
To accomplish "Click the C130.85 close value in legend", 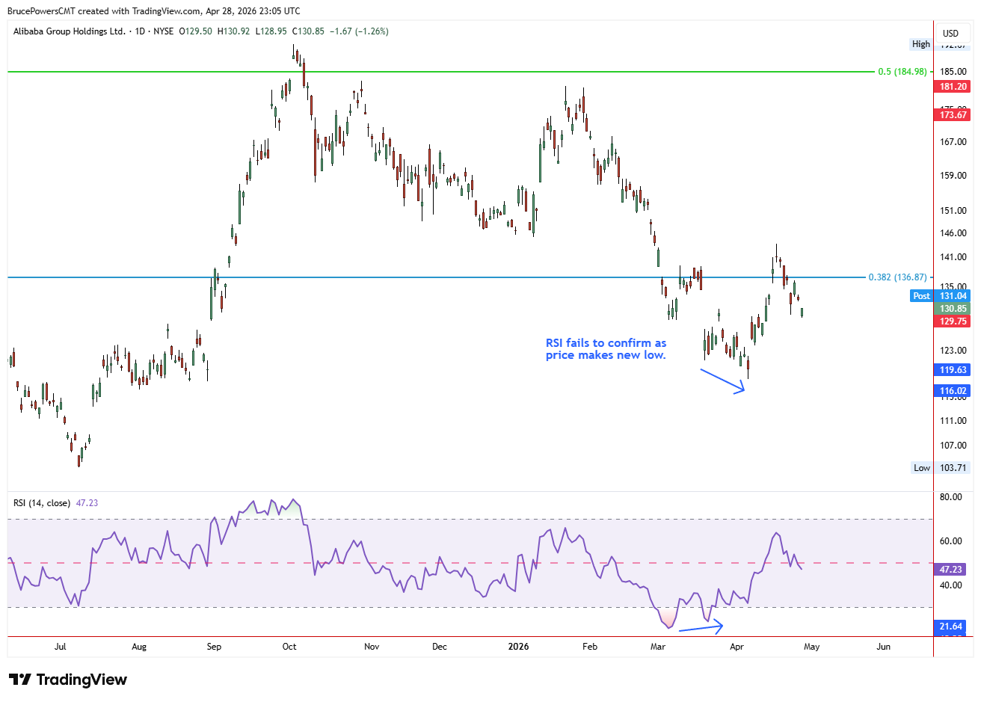I will [308, 31].
